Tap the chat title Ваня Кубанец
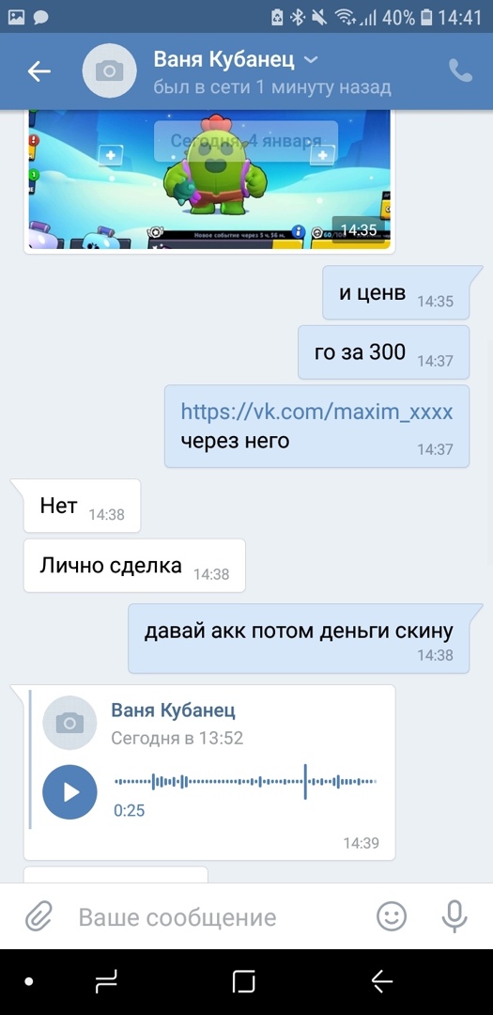This screenshot has height=1015, width=493. (x=223, y=60)
